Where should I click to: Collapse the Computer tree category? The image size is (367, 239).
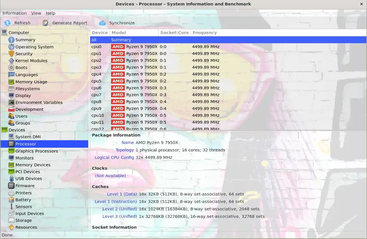point(4,33)
